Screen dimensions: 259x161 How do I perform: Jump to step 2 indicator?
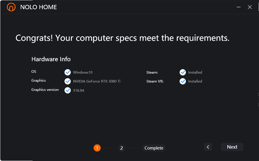coord(122,148)
